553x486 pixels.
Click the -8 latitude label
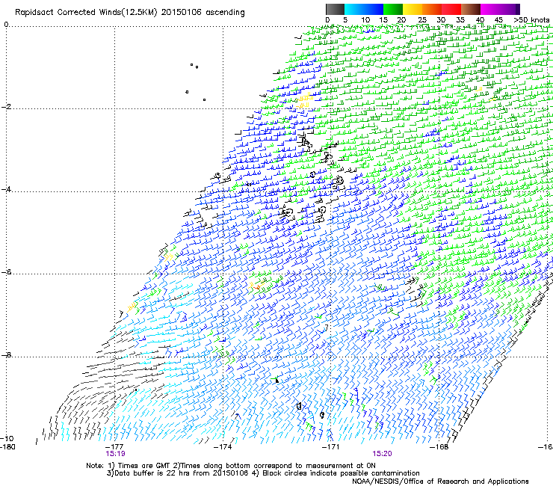click(6, 354)
